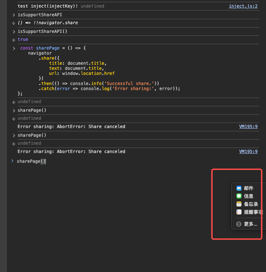The height and width of the screenshot is (272, 266).
Task: Click the 'Successful share.' string in code
Action: tap(132, 83)
